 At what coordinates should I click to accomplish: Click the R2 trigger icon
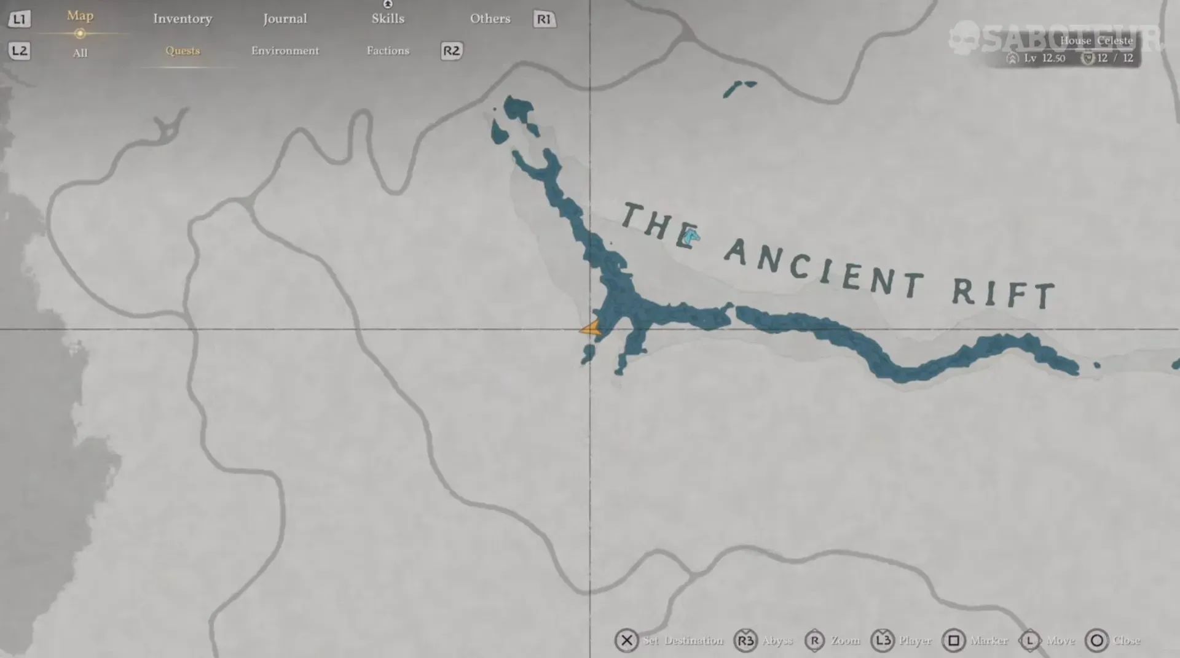pos(451,50)
